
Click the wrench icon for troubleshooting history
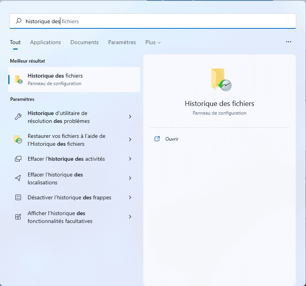[x=18, y=117]
